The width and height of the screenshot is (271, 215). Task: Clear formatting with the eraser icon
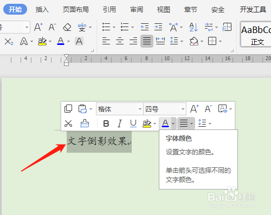[x=67, y=27]
